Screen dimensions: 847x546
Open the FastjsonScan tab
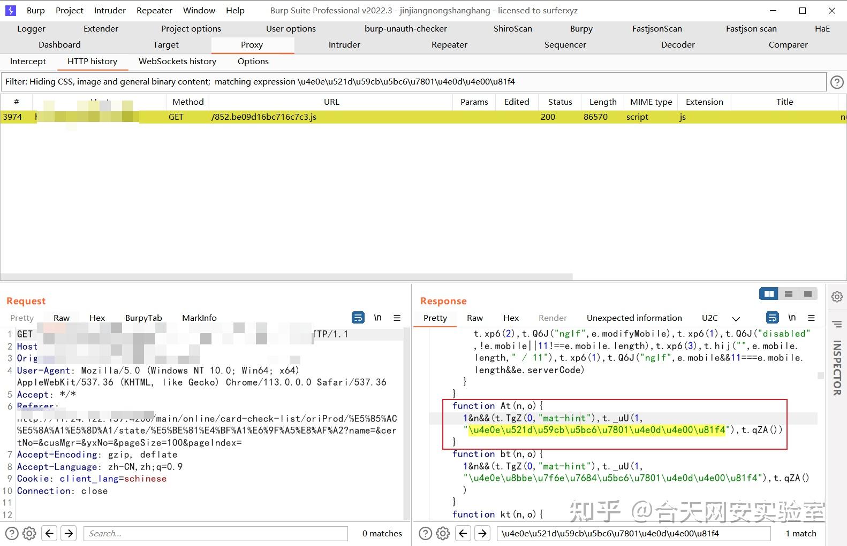[x=657, y=29]
